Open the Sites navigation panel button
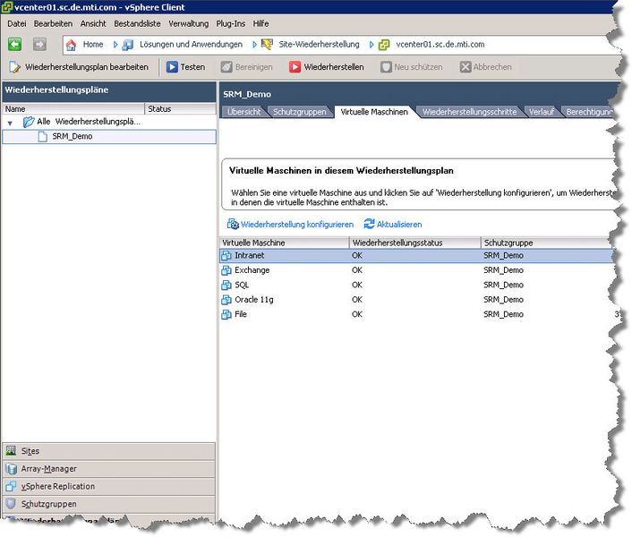 109,451
